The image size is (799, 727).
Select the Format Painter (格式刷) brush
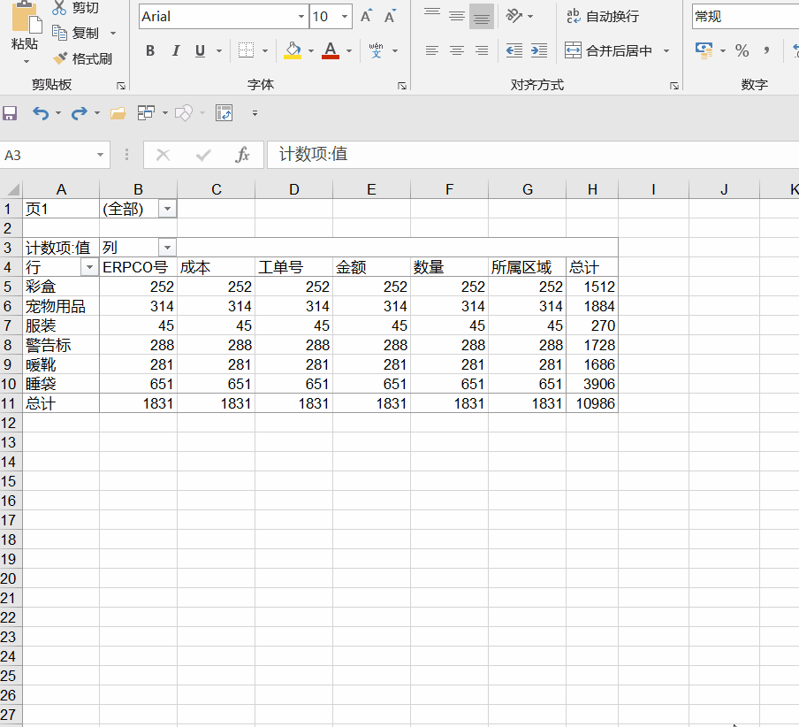tap(59, 58)
